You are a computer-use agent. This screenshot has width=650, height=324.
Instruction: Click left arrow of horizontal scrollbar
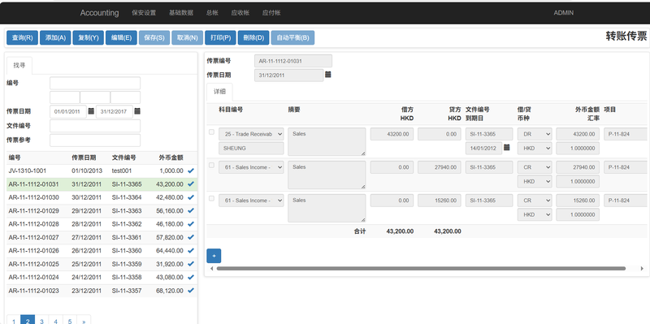pos(212,269)
